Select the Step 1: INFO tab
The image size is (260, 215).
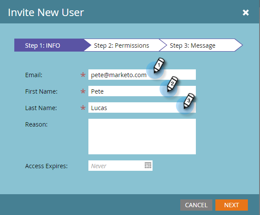49,45
